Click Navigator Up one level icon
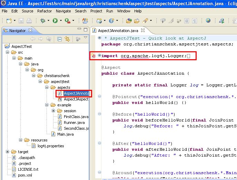The height and width of the screenshot is (180, 237). (49, 39)
